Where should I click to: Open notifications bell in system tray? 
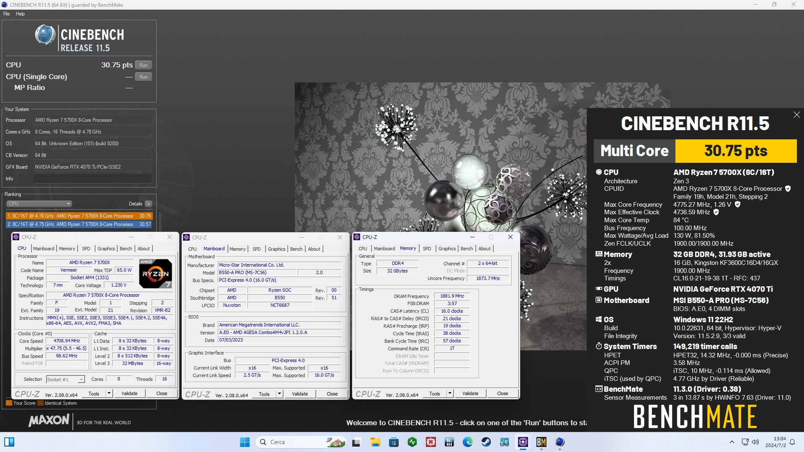click(x=792, y=442)
